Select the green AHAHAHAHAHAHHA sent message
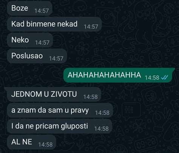Viewport: 179px width, 153px height. 119,75
